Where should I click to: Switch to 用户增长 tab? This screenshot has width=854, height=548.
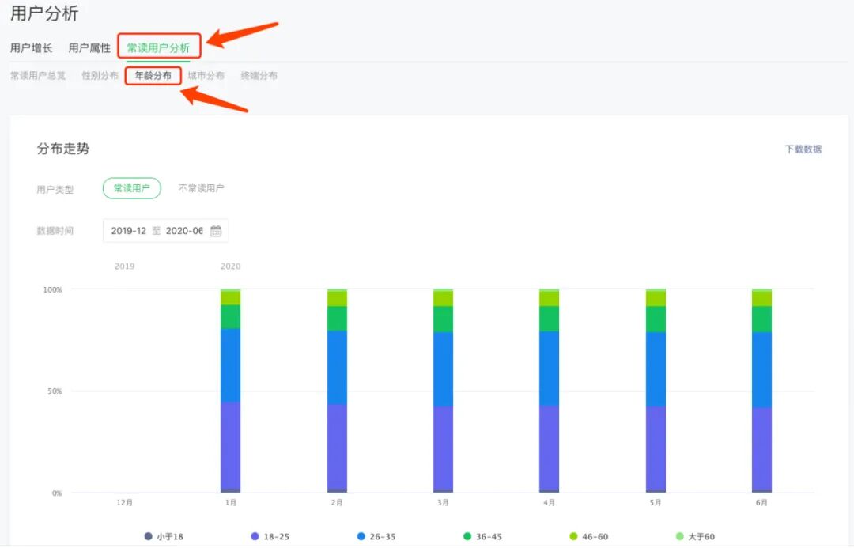(31, 48)
